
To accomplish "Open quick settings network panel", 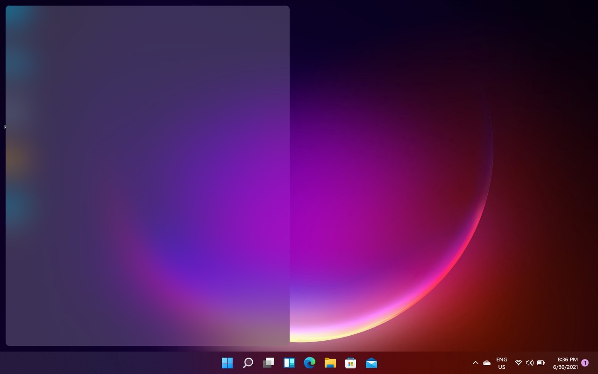I will pos(518,362).
